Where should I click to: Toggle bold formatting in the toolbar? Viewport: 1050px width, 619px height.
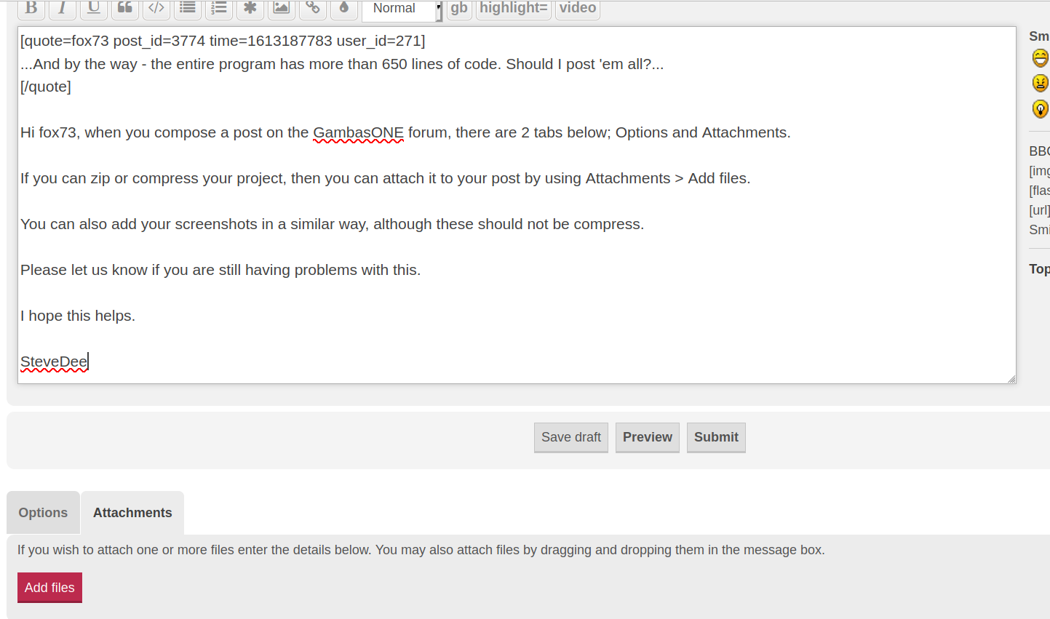pos(31,9)
